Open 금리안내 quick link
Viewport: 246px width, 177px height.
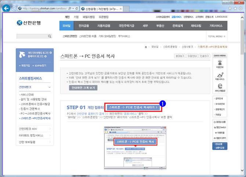pos(219,99)
